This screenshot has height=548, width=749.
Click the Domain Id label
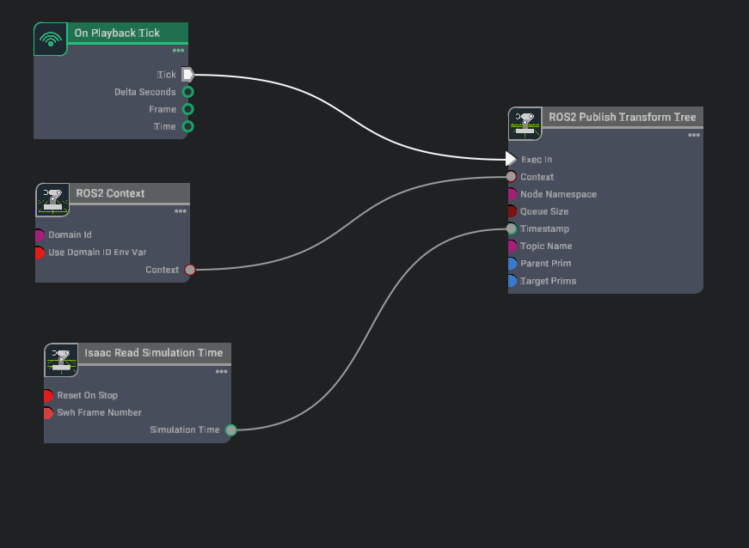(x=70, y=234)
